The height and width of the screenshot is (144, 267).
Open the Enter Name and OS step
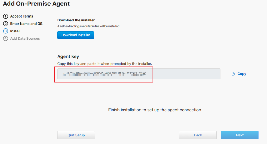coord(26,24)
